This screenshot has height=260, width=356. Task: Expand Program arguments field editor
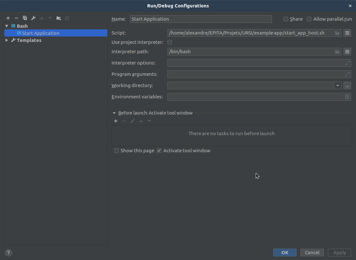pyautogui.click(x=347, y=74)
